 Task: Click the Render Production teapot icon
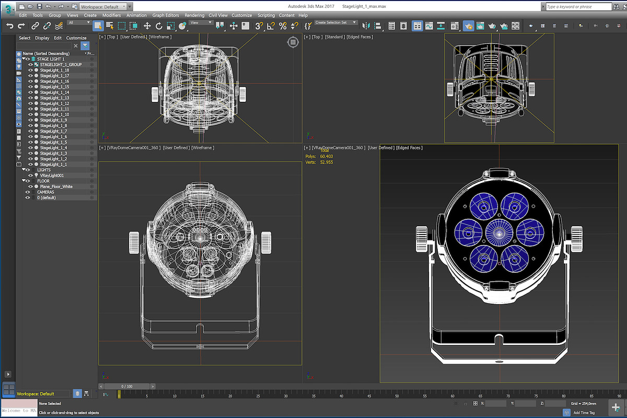[x=492, y=26]
